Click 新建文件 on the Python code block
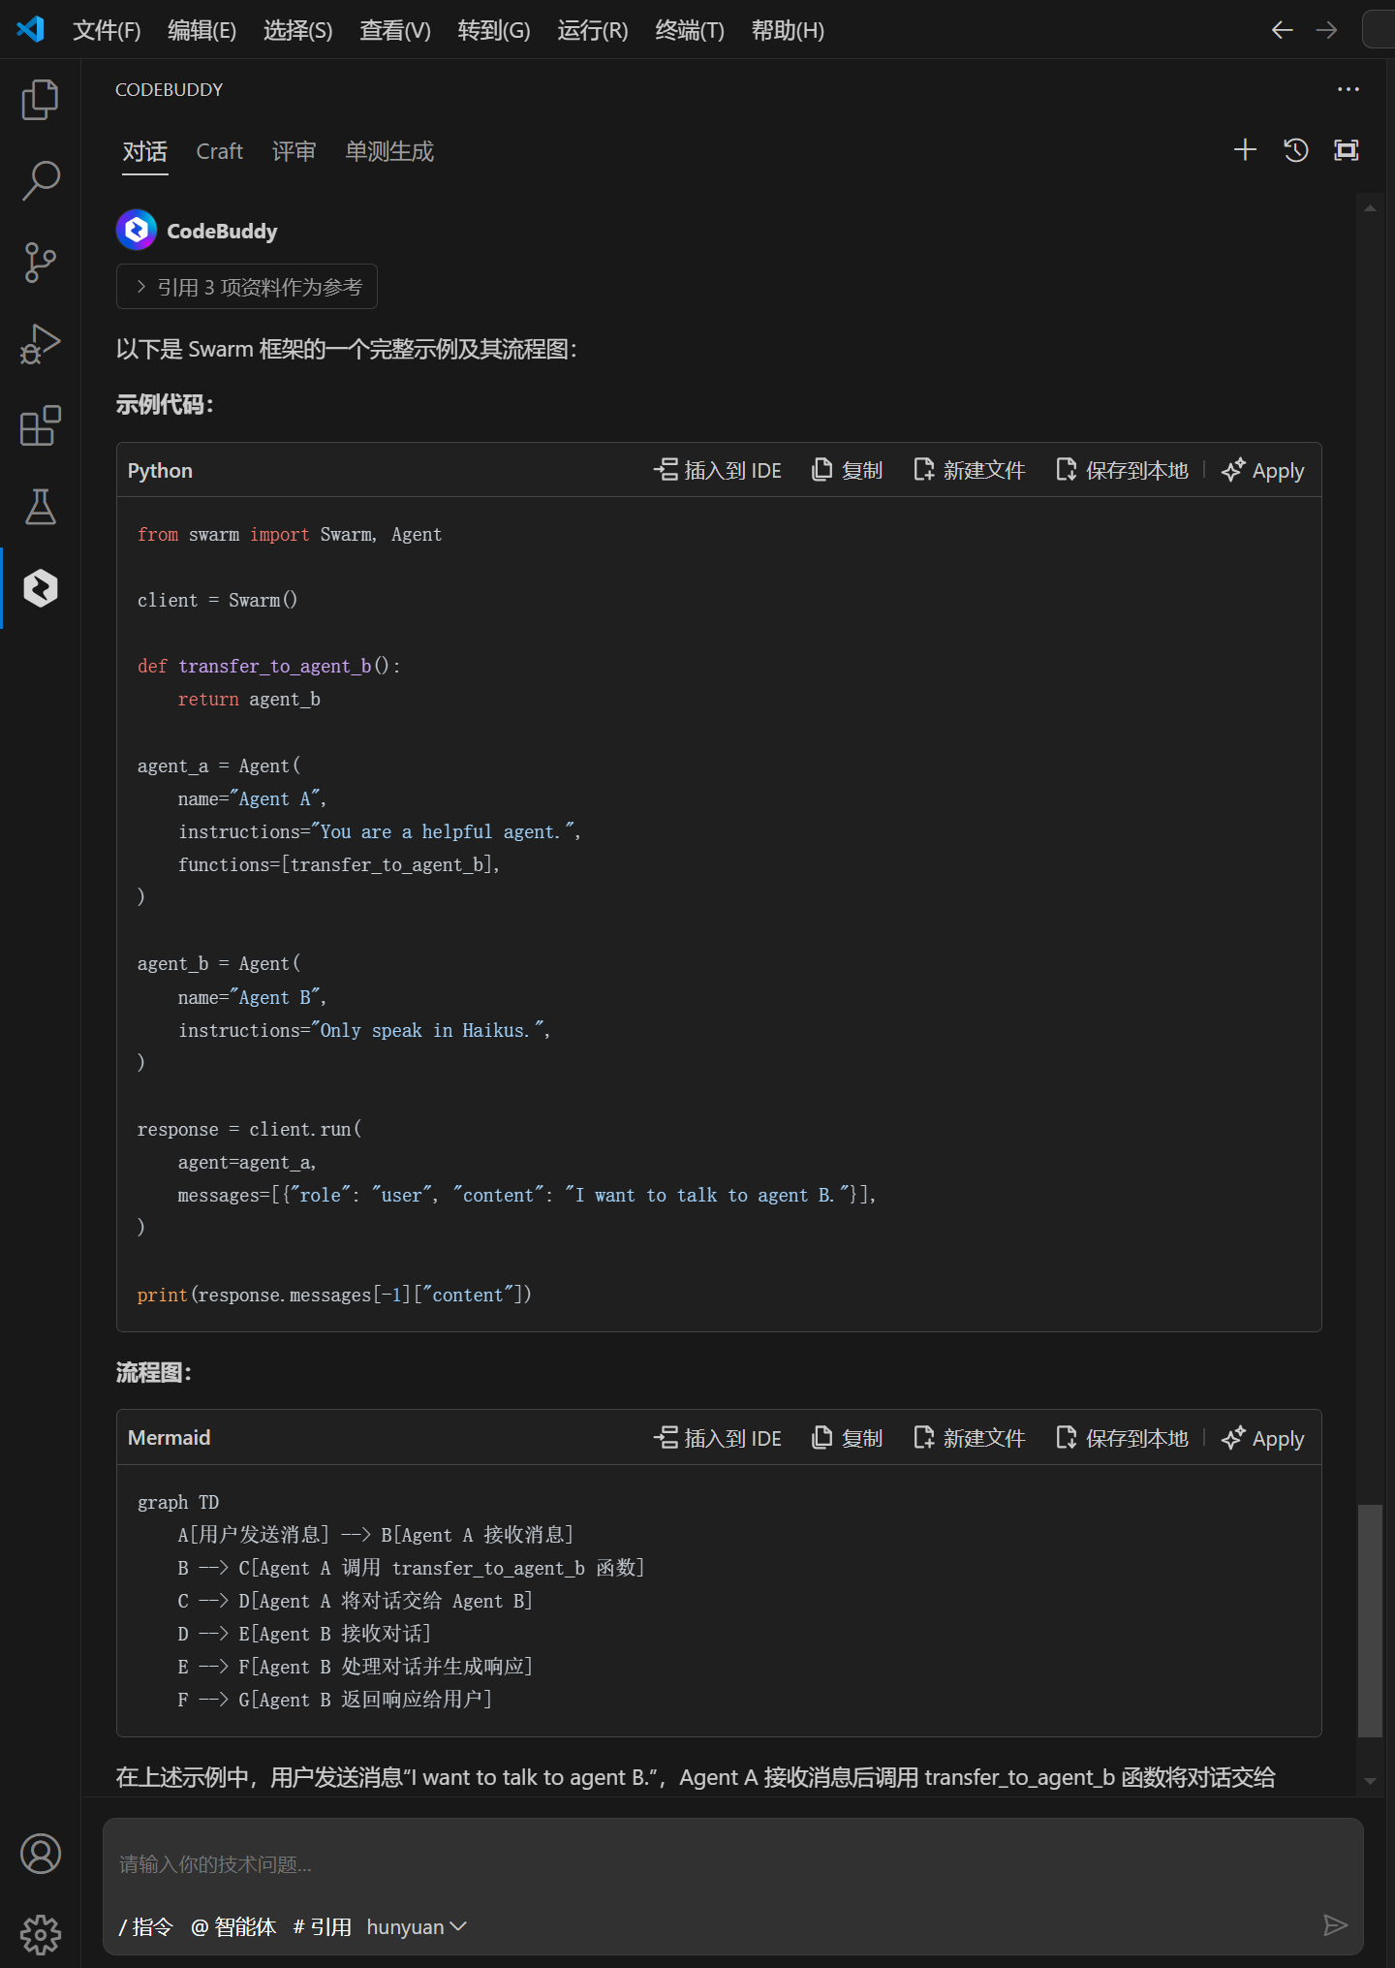 (x=970, y=471)
